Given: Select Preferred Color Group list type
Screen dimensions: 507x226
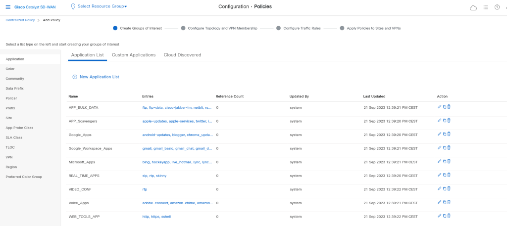Looking at the screenshot, I should [24, 177].
